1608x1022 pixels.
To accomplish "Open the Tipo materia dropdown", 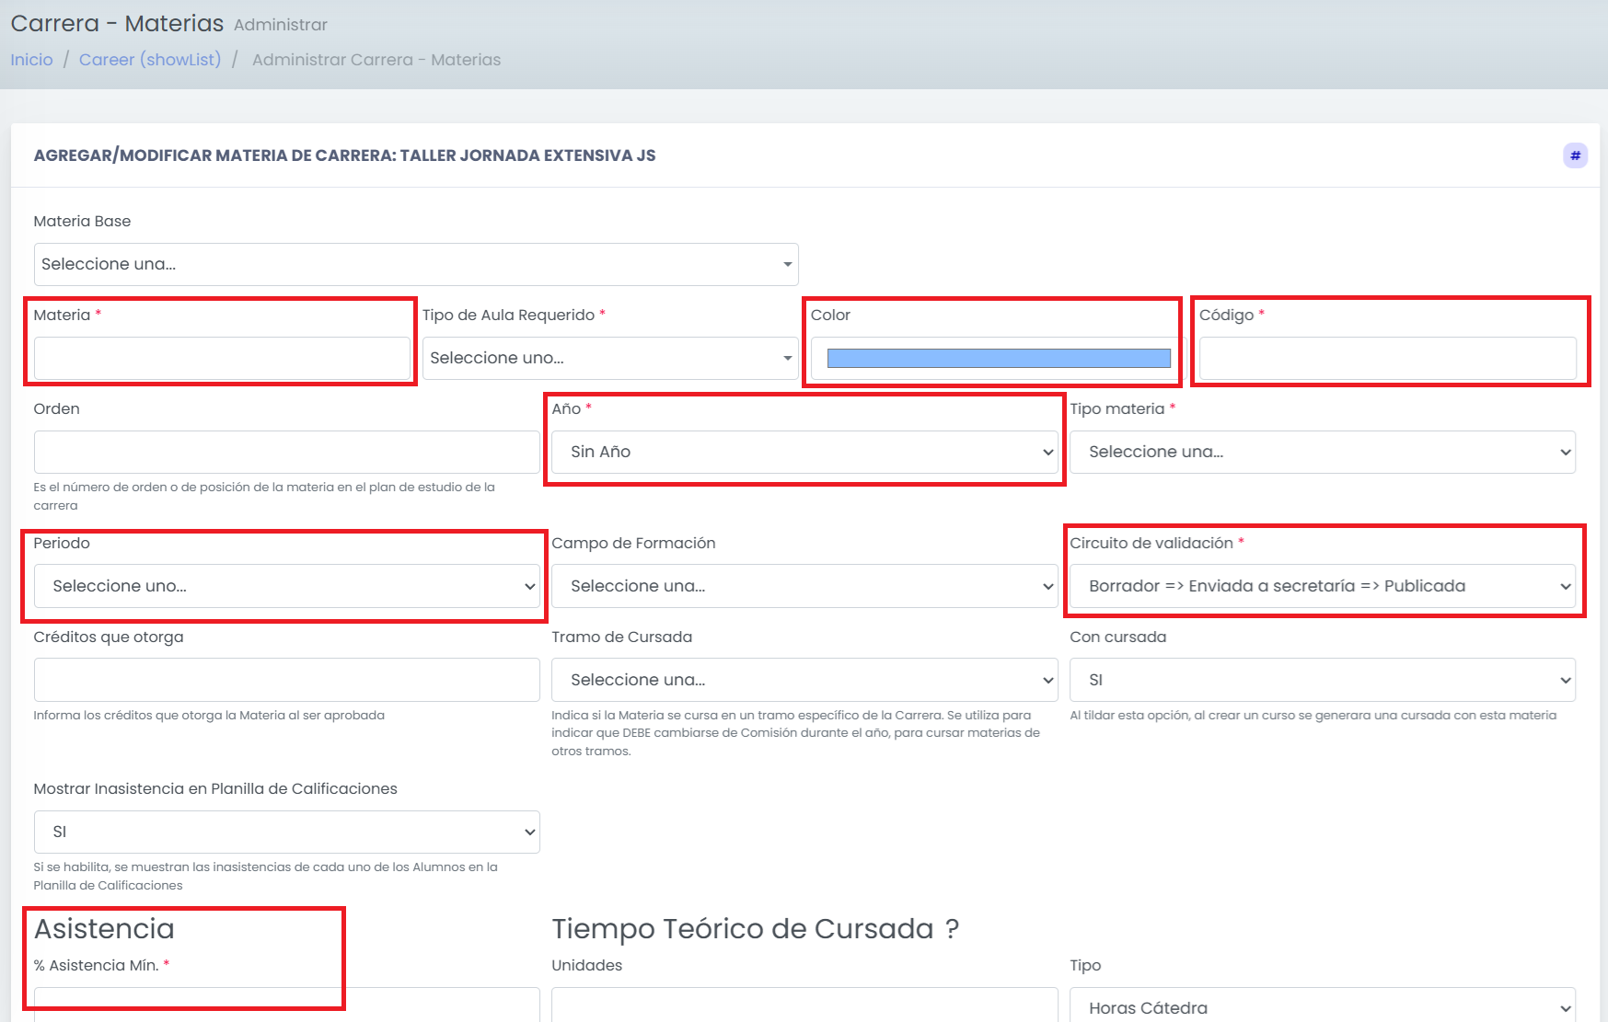I will tap(1323, 452).
